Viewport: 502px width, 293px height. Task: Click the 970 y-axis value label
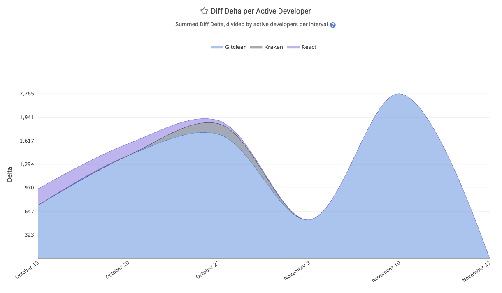pyautogui.click(x=29, y=188)
